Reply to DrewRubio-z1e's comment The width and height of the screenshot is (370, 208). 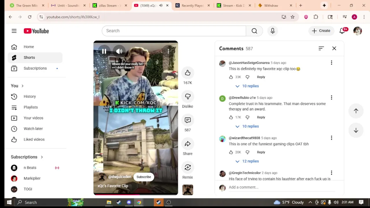(x=261, y=117)
